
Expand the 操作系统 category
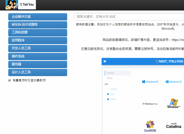click(38, 56)
